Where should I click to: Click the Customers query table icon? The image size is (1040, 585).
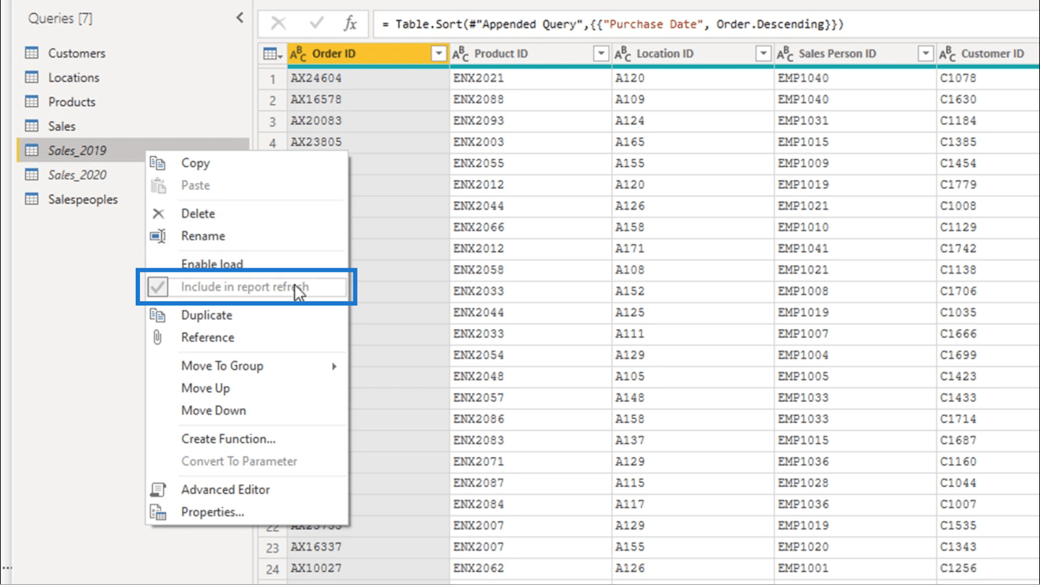coord(32,53)
